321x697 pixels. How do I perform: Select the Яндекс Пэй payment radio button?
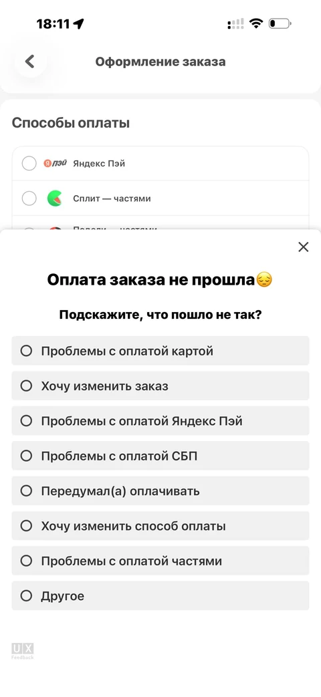click(x=29, y=164)
